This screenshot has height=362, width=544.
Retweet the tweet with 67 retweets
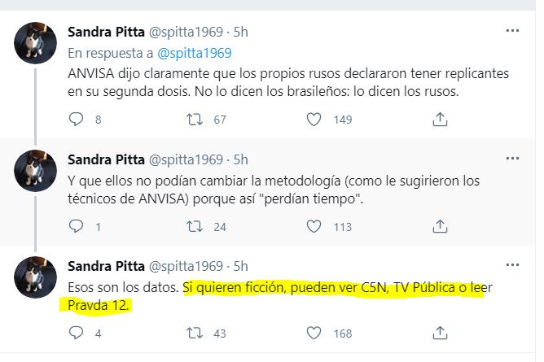[x=195, y=120]
